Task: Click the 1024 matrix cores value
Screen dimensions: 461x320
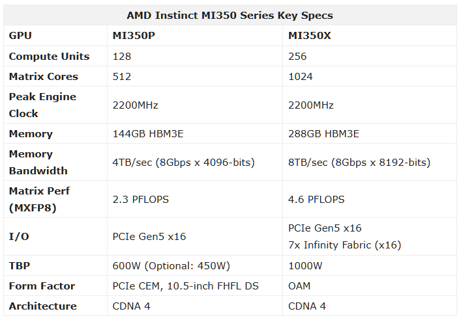Action: pos(300,76)
